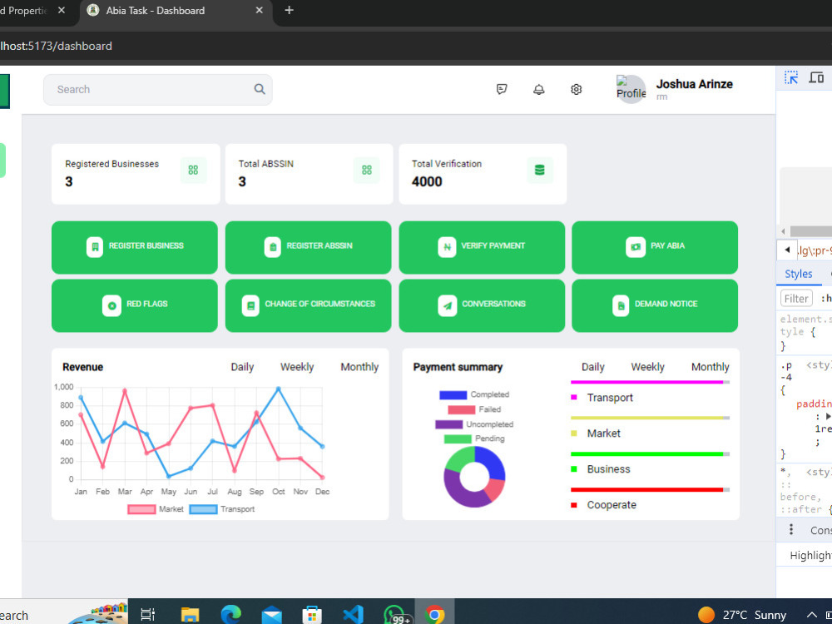This screenshot has height=624, width=832.
Task: Toggle the Market series in Revenue legend
Action: (156, 509)
